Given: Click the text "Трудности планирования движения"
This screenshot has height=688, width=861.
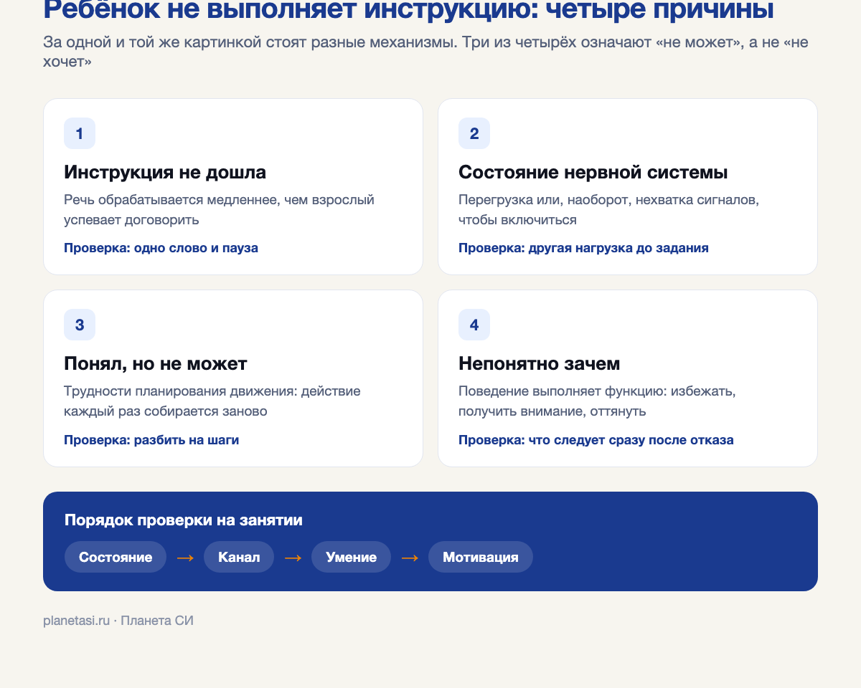Looking at the screenshot, I should [x=212, y=401].
